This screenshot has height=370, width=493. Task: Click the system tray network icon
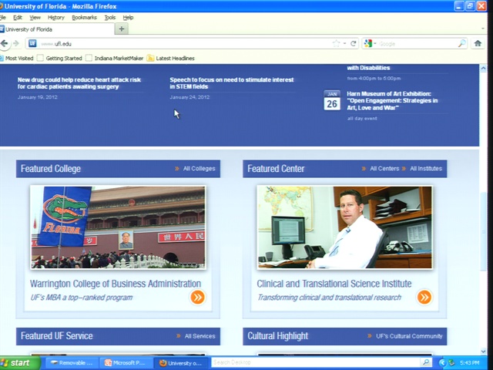click(x=451, y=363)
